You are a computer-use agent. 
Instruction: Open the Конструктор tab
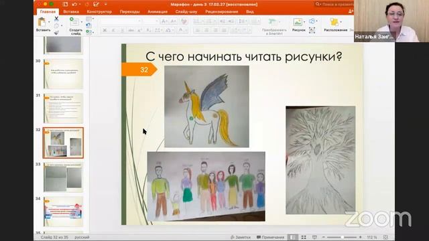pos(99,12)
